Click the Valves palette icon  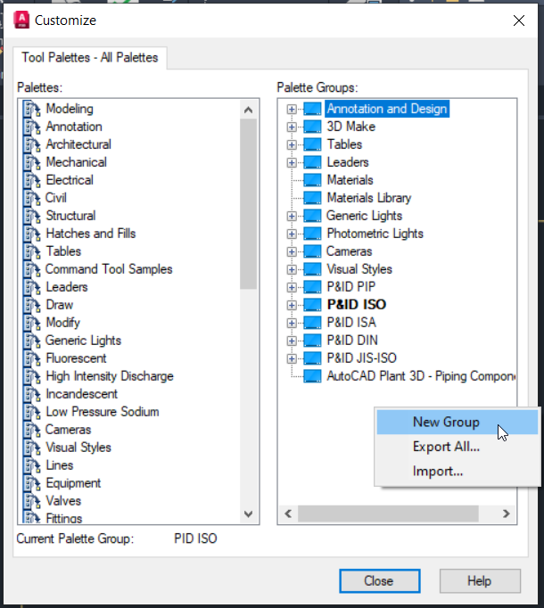point(32,501)
